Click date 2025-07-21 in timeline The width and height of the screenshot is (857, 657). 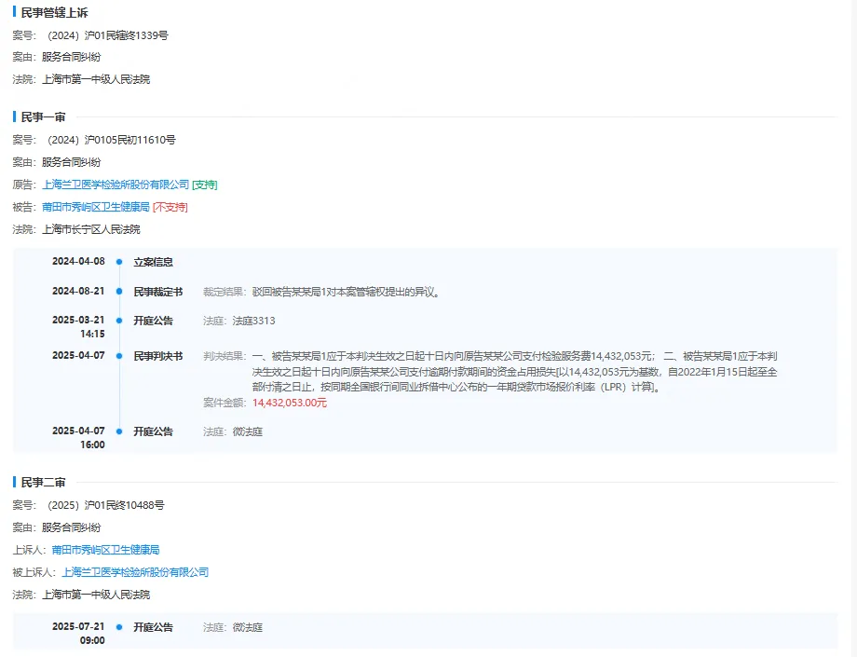(x=78, y=626)
